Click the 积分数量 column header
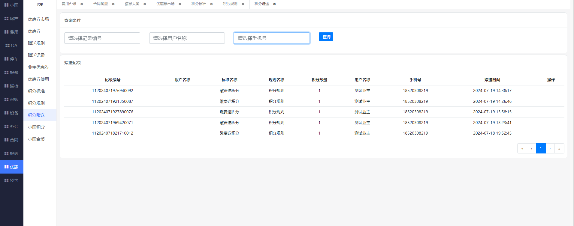Viewport: 574px width, 226px height. pyautogui.click(x=319, y=80)
